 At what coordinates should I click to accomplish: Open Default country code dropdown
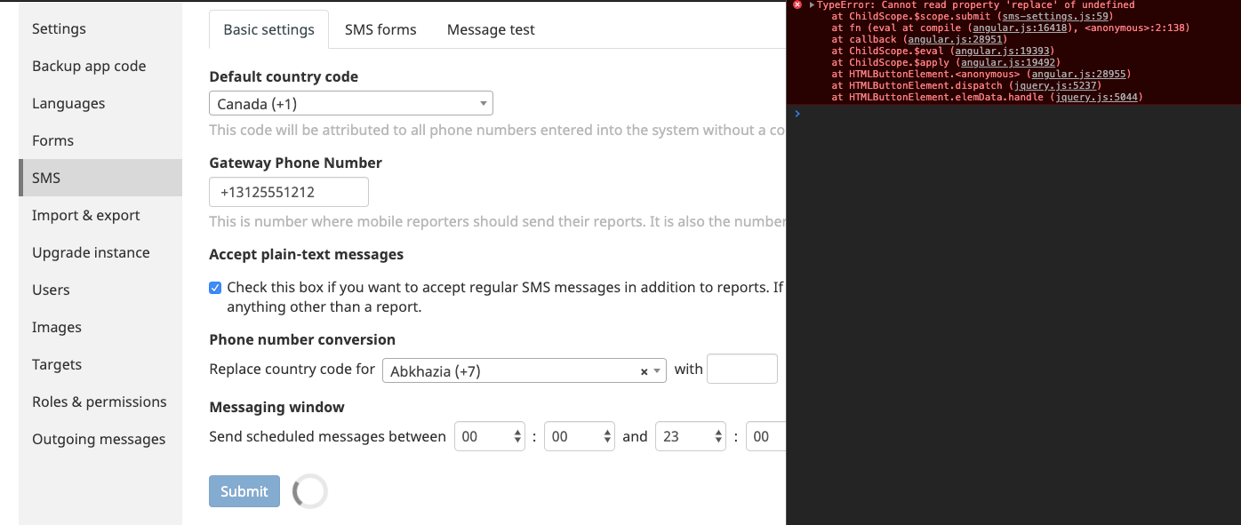[x=351, y=104]
